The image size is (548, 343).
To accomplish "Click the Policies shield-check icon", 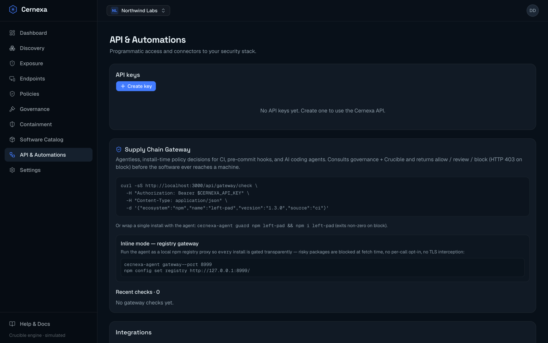I will (12, 94).
